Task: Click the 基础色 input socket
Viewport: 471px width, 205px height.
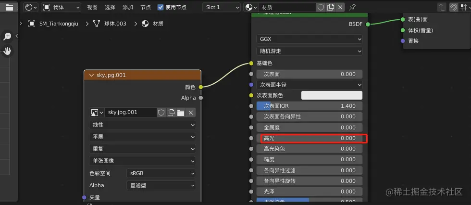Action: [x=251, y=64]
